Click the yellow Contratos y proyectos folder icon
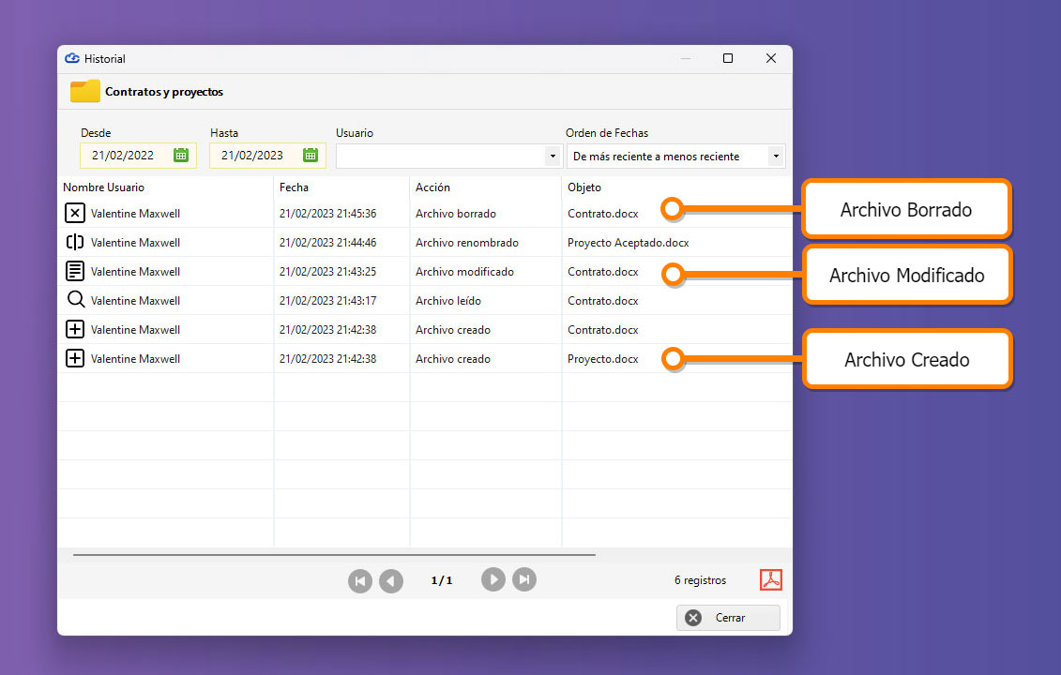 [85, 91]
